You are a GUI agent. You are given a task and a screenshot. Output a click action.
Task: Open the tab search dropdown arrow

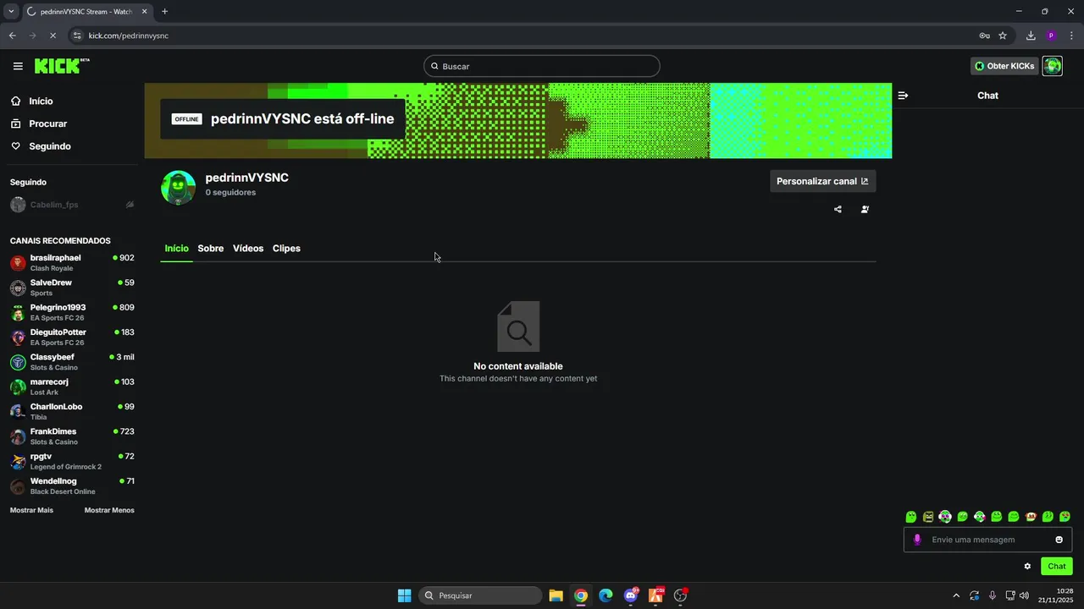(x=11, y=11)
